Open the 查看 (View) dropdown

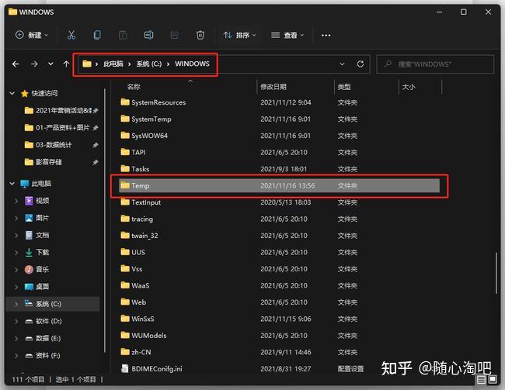point(287,35)
